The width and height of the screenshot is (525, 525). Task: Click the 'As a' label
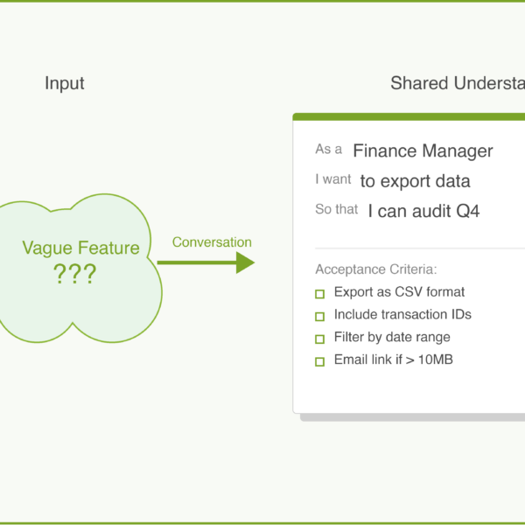(329, 150)
